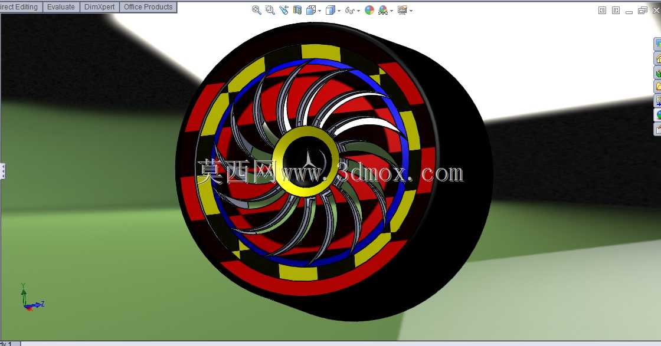Toggle the Section View icon
This screenshot has height=346, width=661.
(297, 10)
